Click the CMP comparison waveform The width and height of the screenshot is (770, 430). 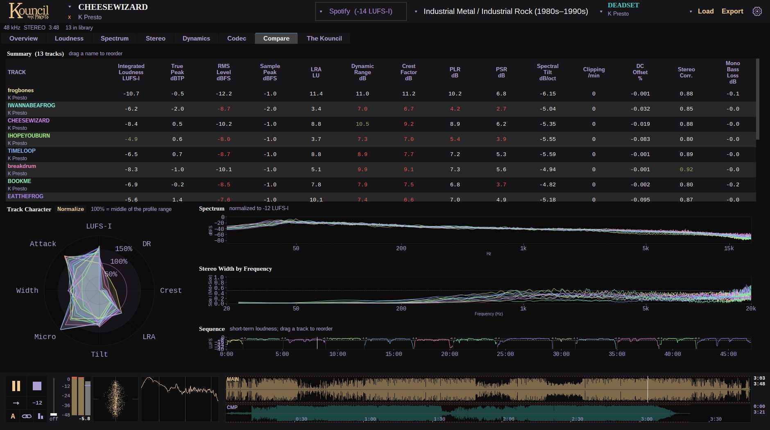pyautogui.click(x=488, y=413)
